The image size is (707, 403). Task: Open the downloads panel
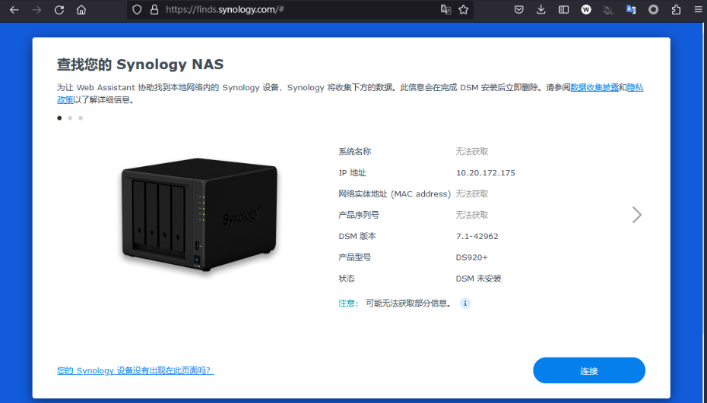pyautogui.click(x=541, y=10)
